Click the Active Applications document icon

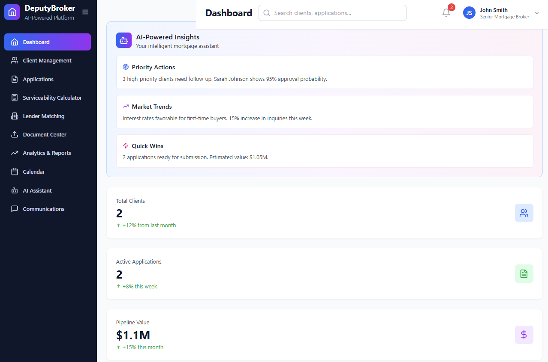[x=524, y=273]
